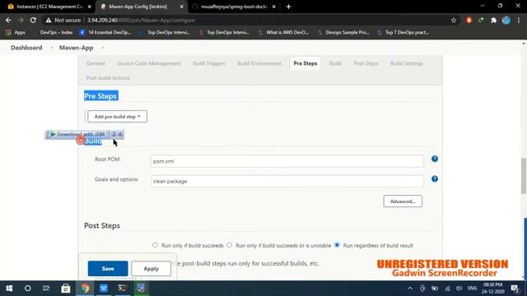Click the browser forward arrow
527x296 pixels.
click(21, 20)
